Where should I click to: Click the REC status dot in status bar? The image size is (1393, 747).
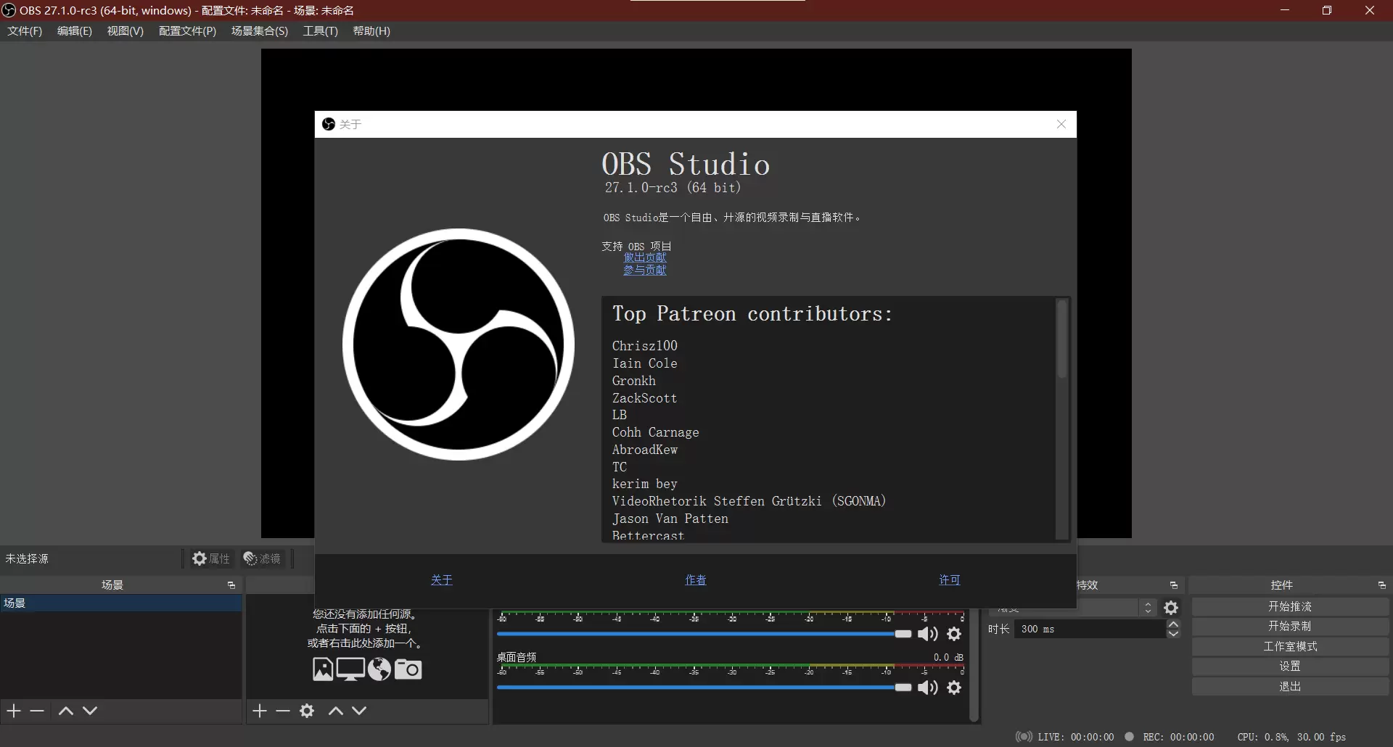click(x=1130, y=737)
